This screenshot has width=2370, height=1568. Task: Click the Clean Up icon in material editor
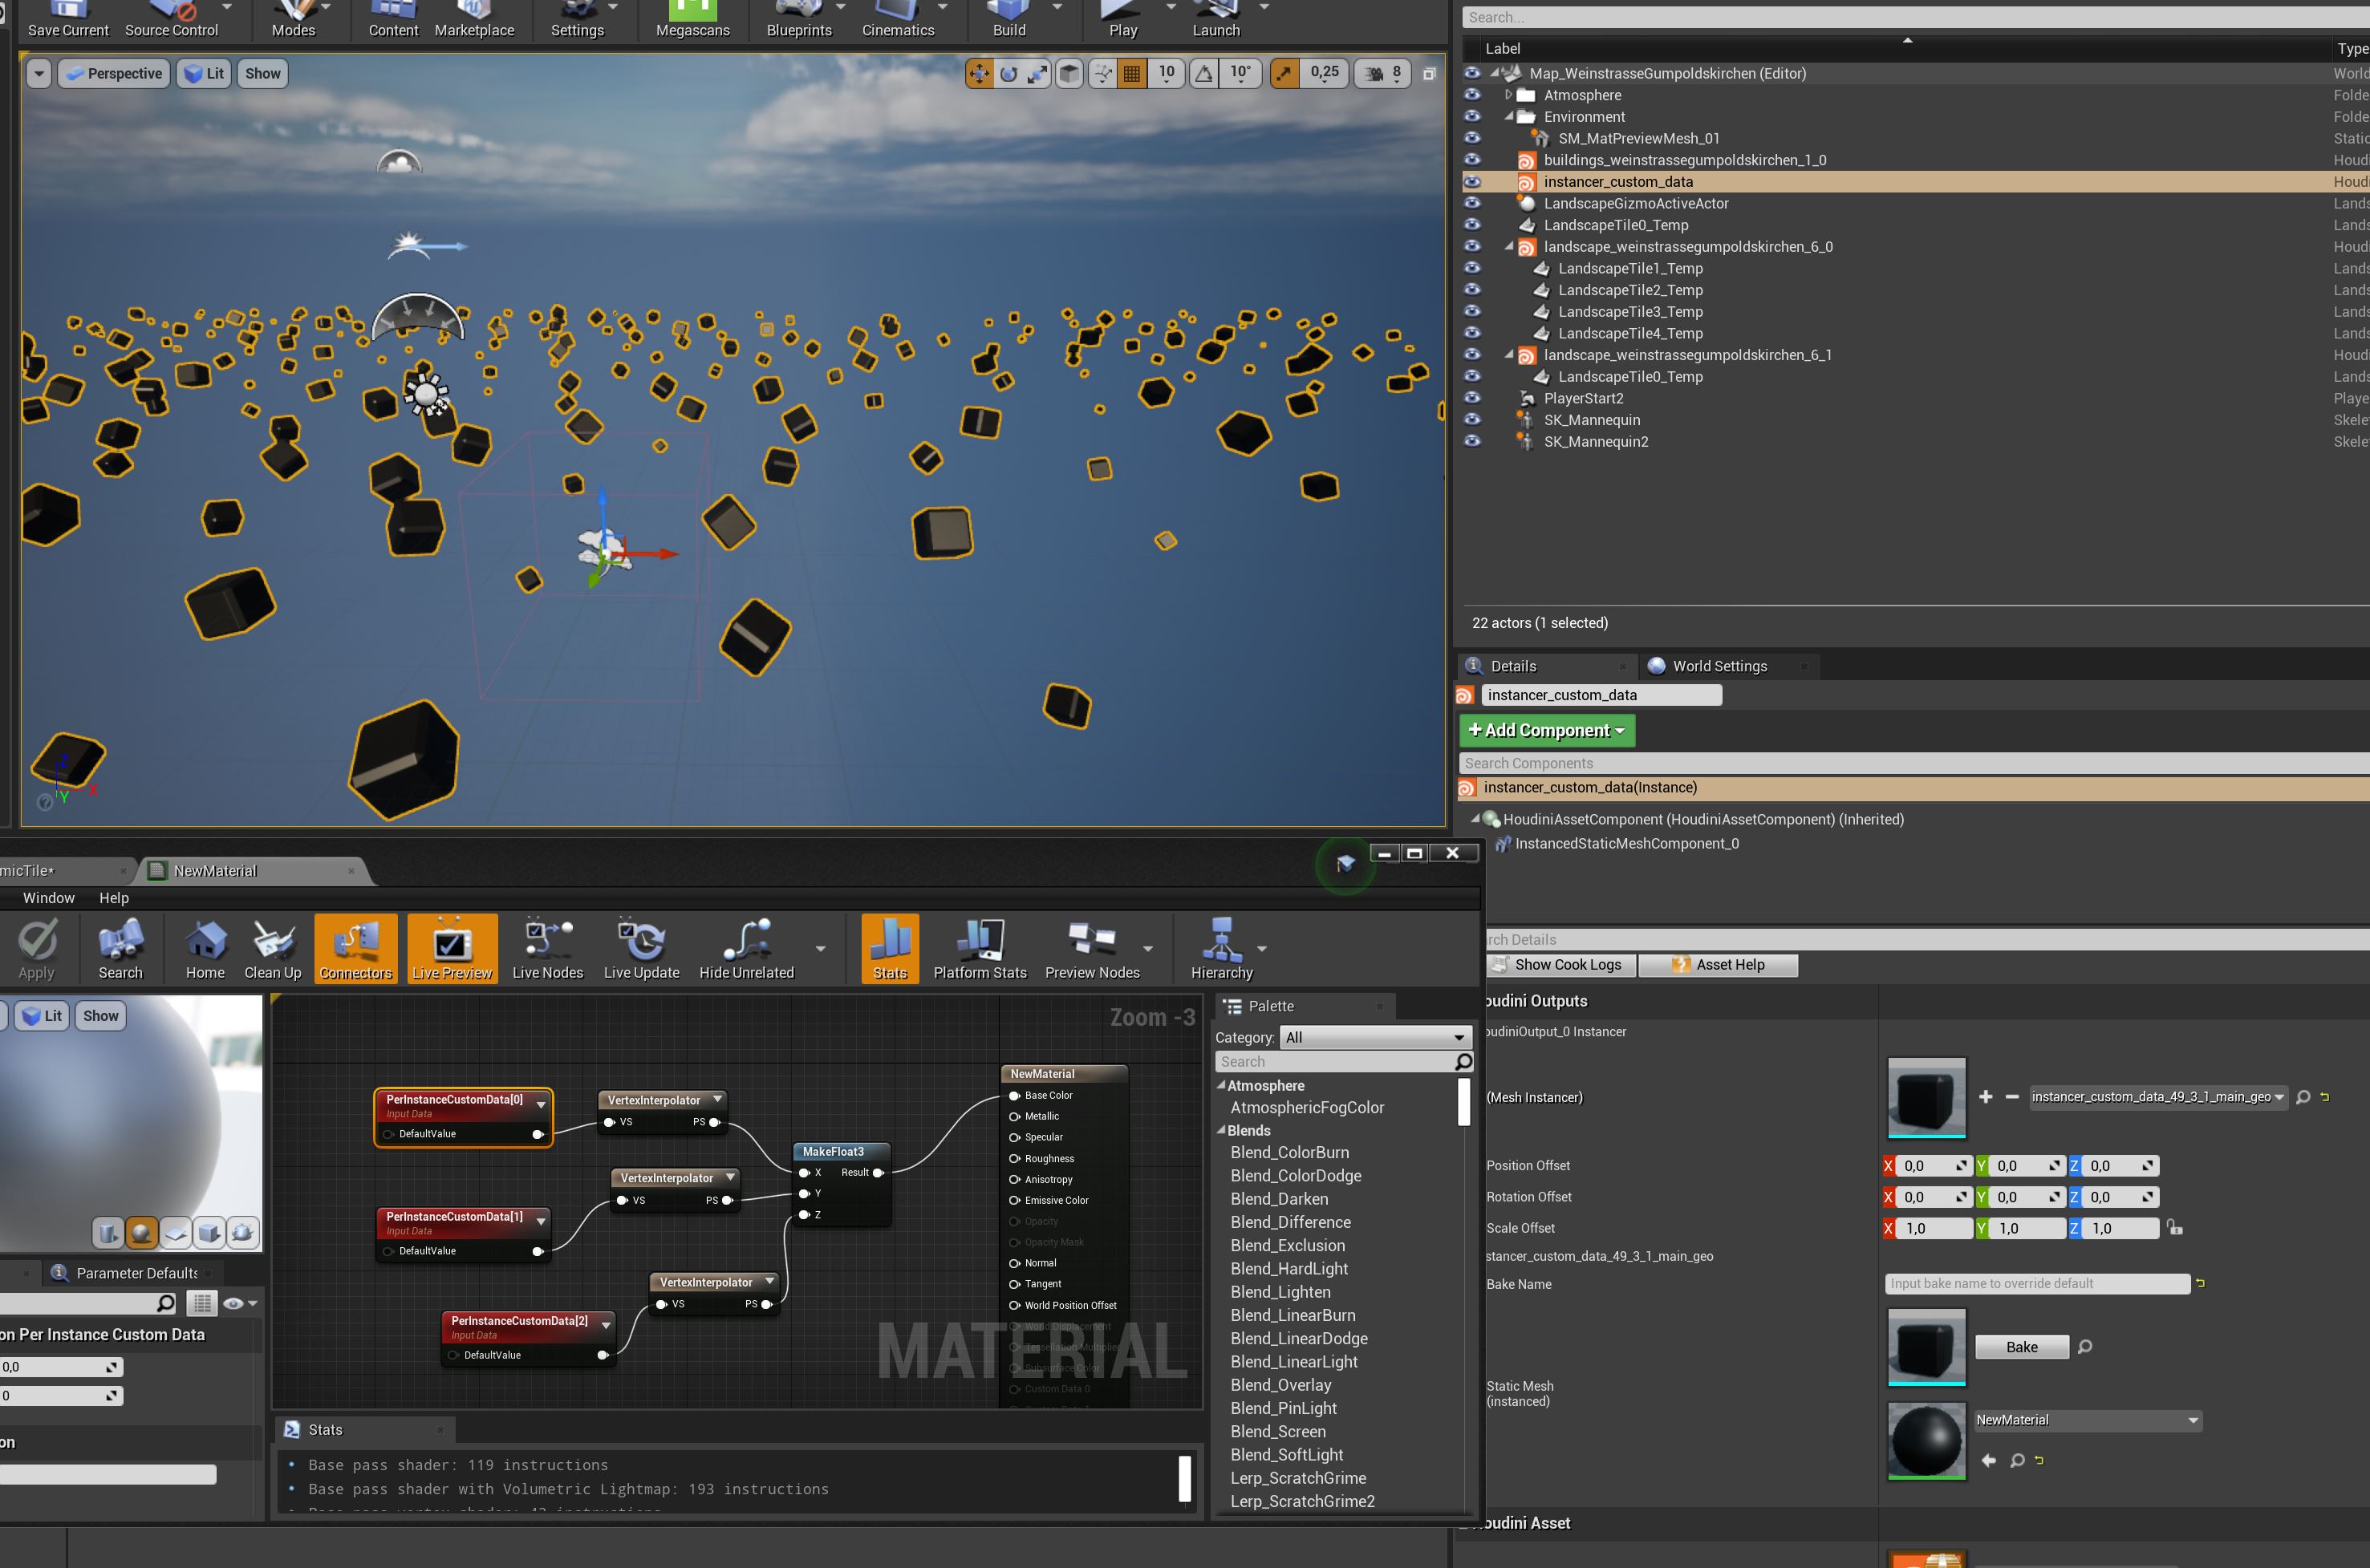coord(273,949)
